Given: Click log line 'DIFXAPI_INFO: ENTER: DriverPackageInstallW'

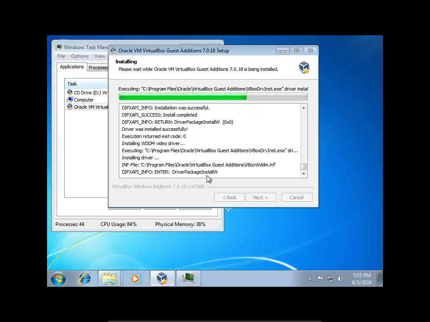Looking at the screenshot, I should (170, 172).
